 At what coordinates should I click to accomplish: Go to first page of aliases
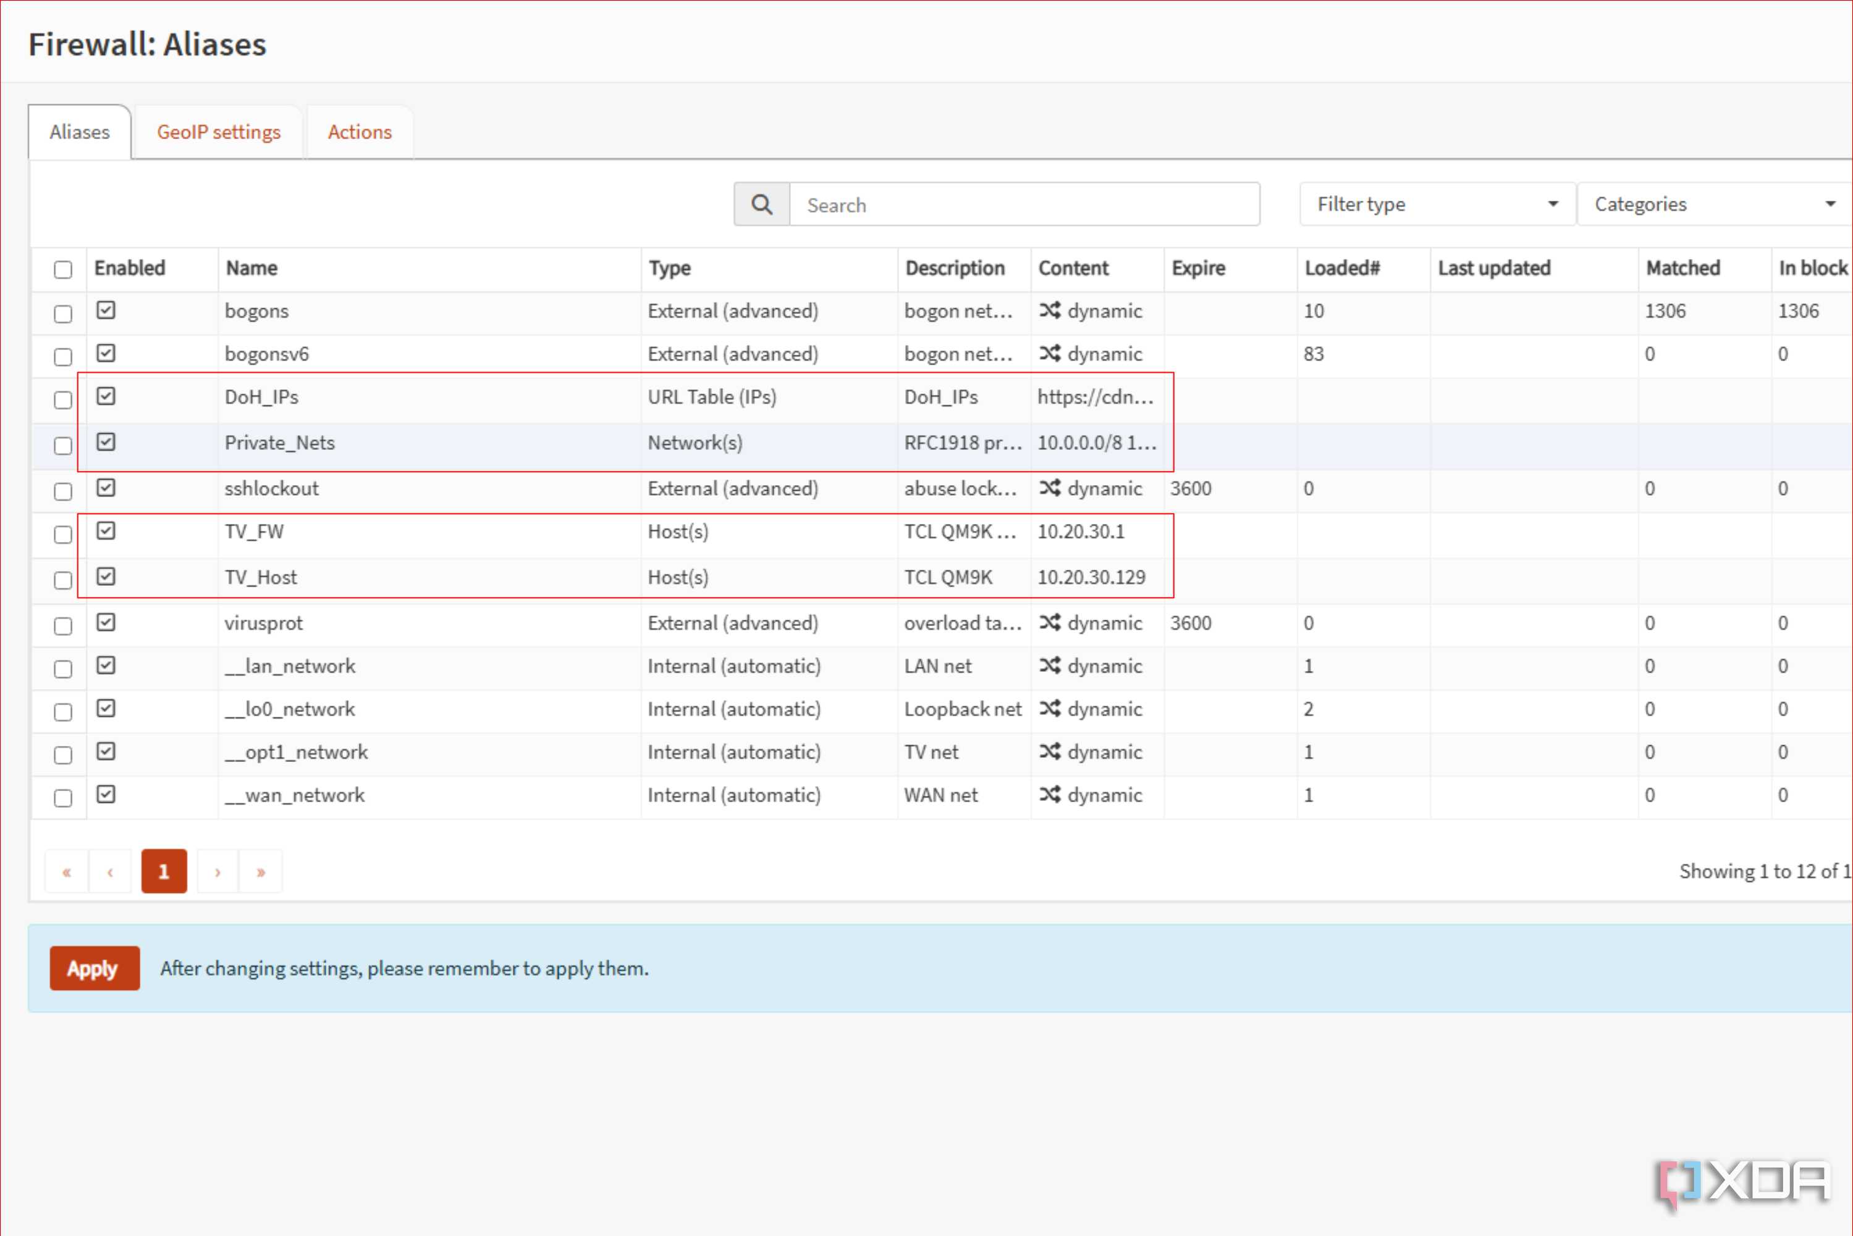67,871
